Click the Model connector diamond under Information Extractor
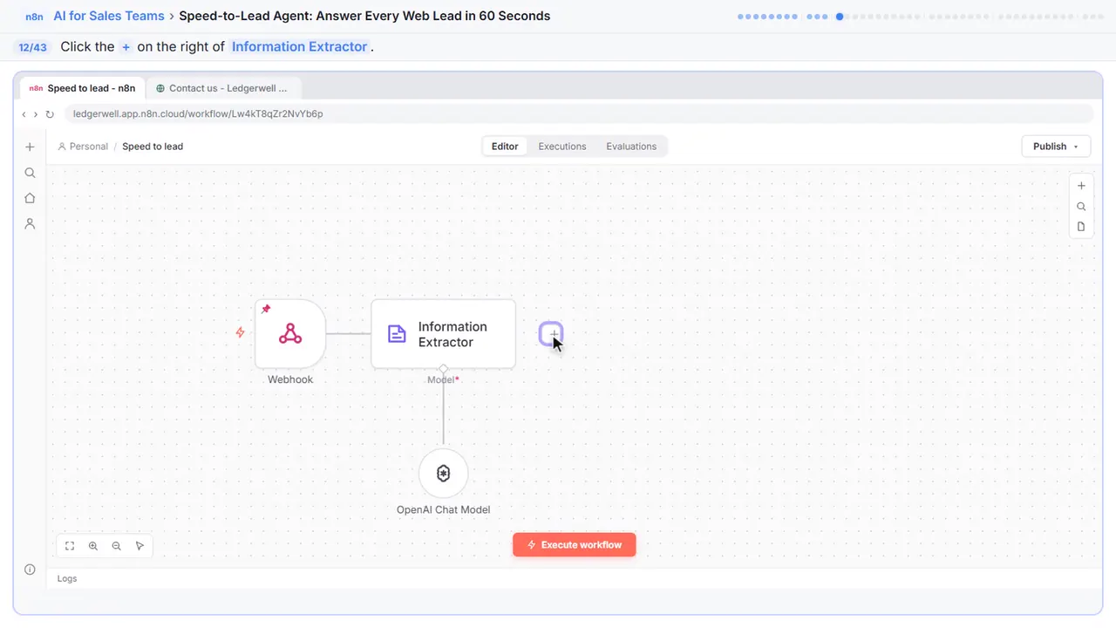Screen dimensions: 1116x628 [x=443, y=369]
